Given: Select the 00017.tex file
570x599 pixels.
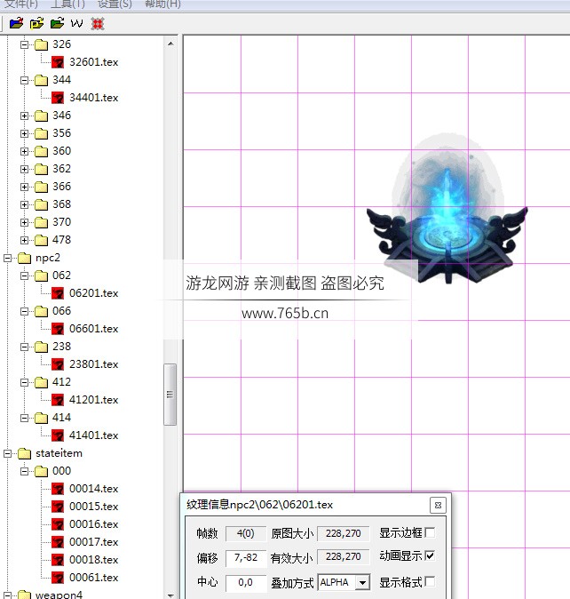Looking at the screenshot, I should [93, 542].
